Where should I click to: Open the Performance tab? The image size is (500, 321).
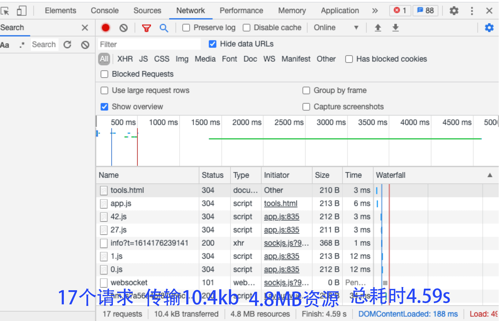point(241,11)
